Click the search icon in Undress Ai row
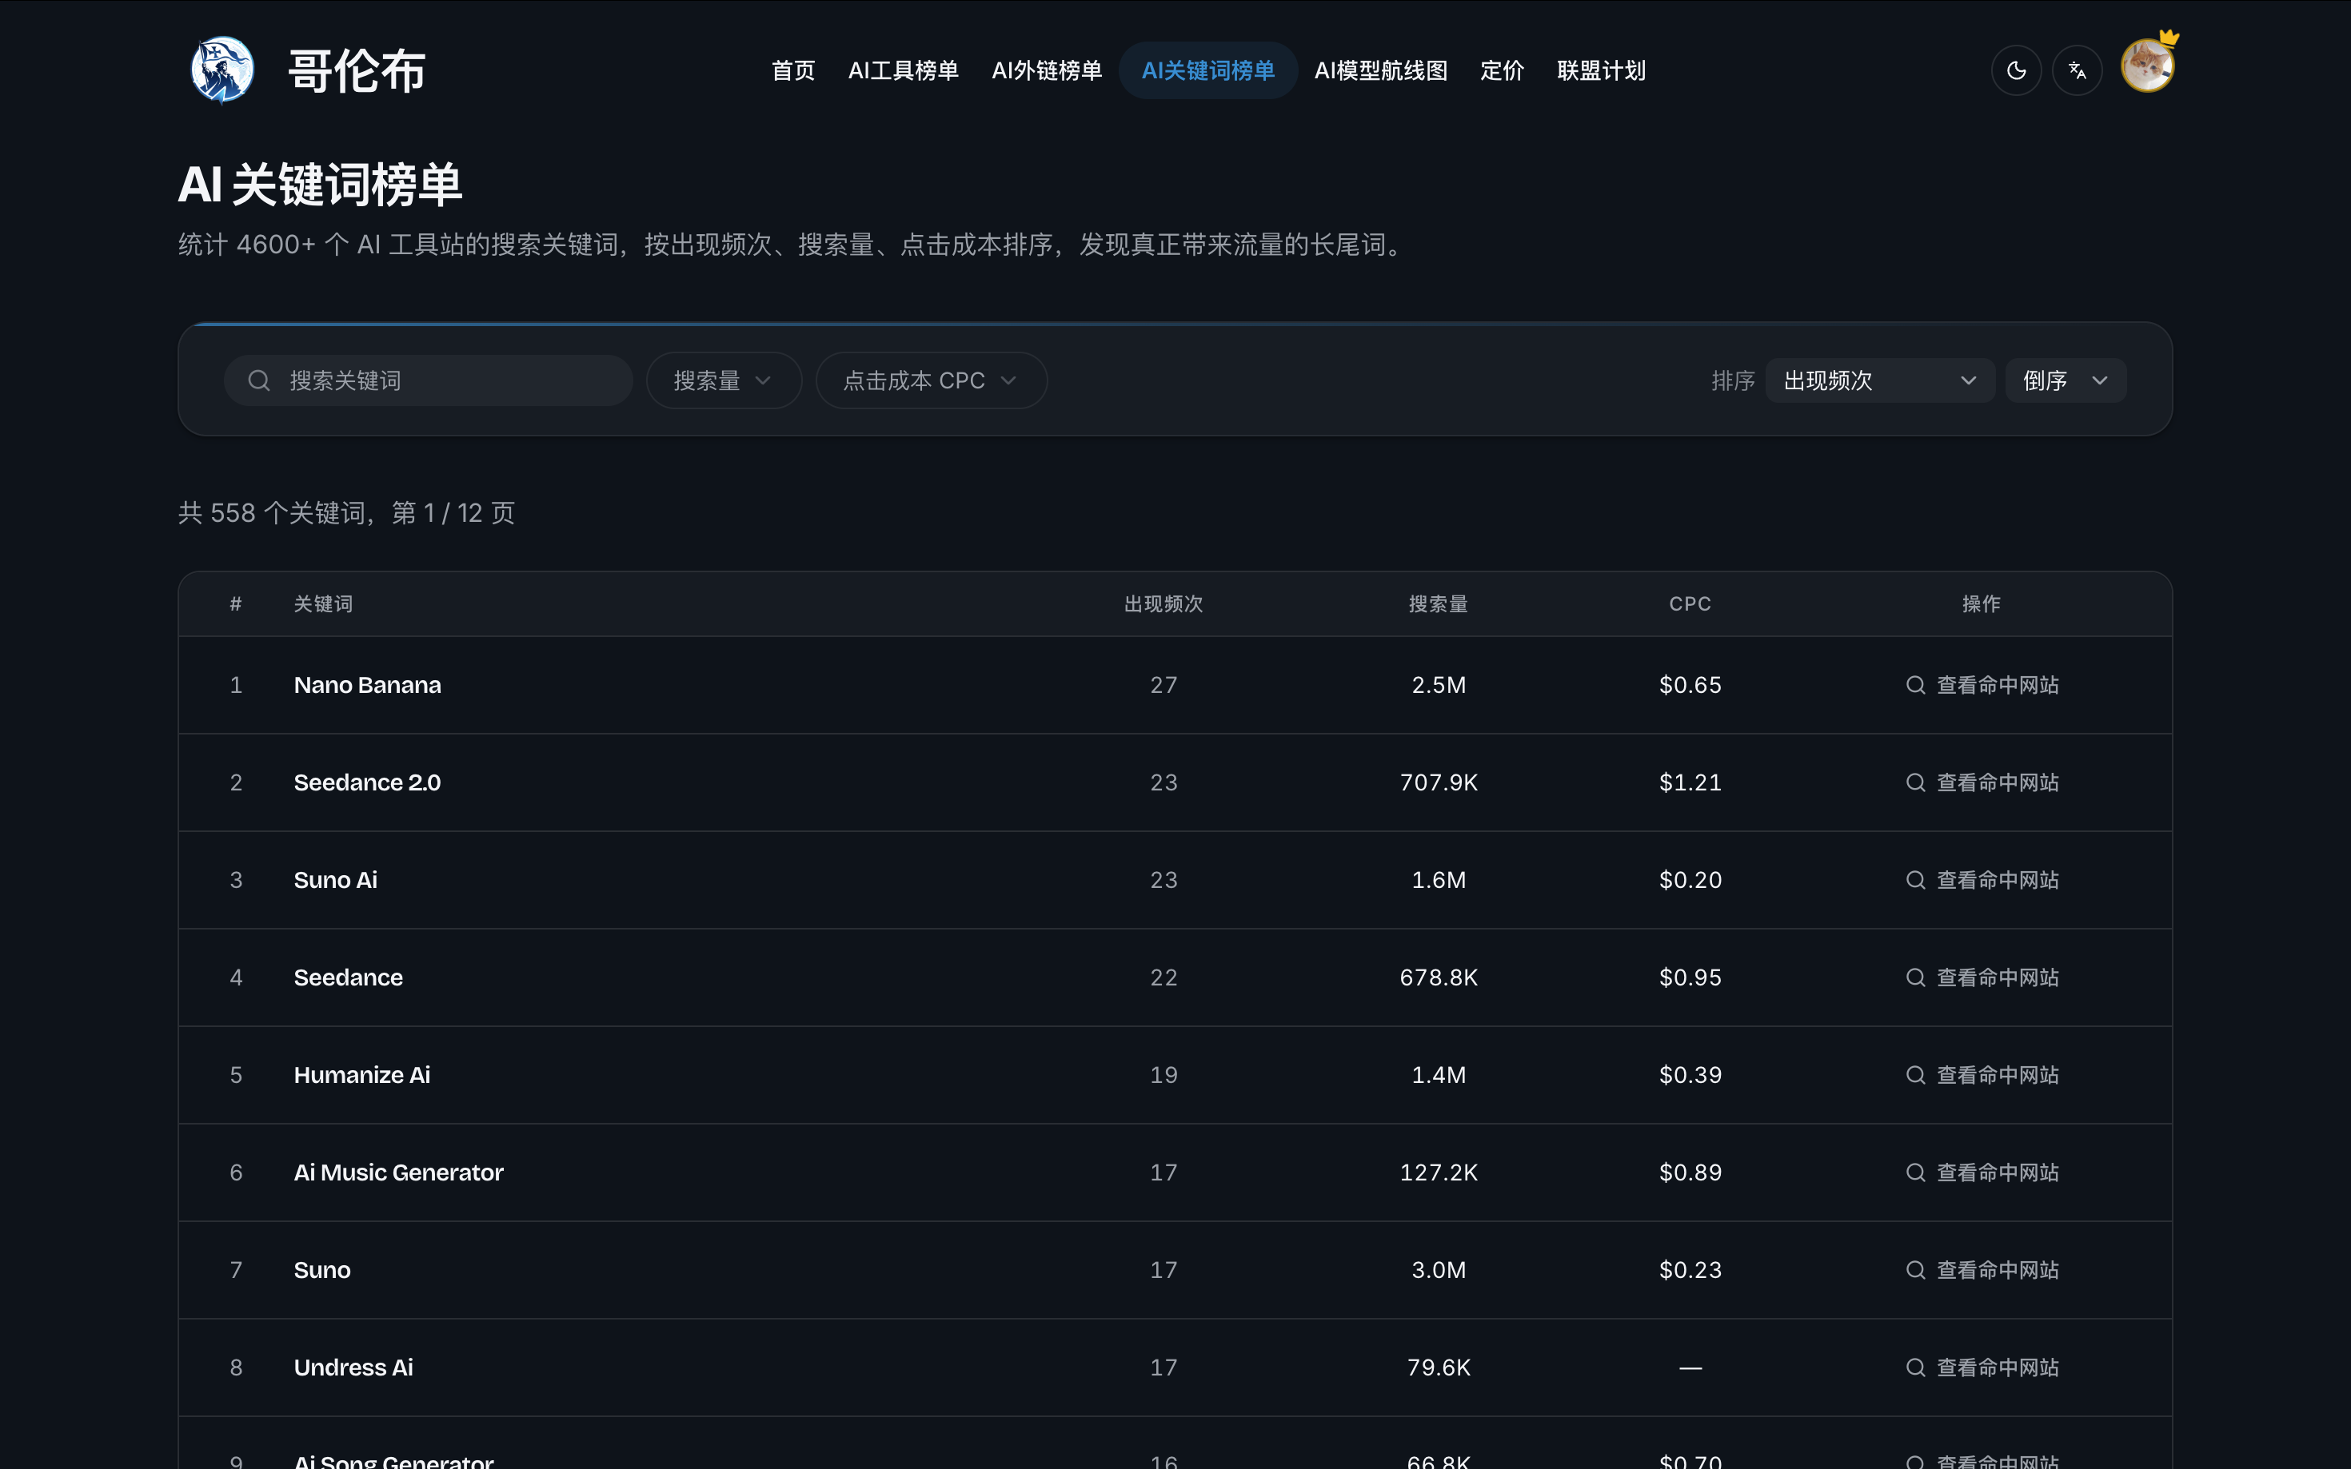 pyautogui.click(x=1916, y=1367)
